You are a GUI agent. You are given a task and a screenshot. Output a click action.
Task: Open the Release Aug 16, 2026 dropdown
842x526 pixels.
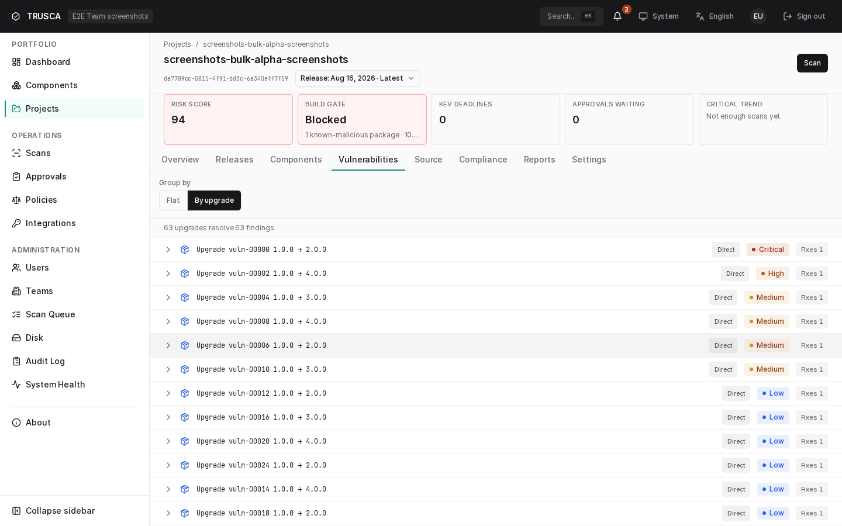point(357,78)
